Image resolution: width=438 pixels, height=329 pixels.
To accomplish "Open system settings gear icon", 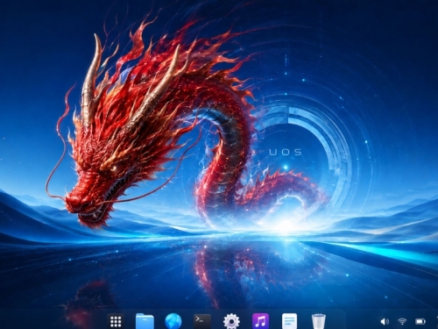I will coord(231,321).
